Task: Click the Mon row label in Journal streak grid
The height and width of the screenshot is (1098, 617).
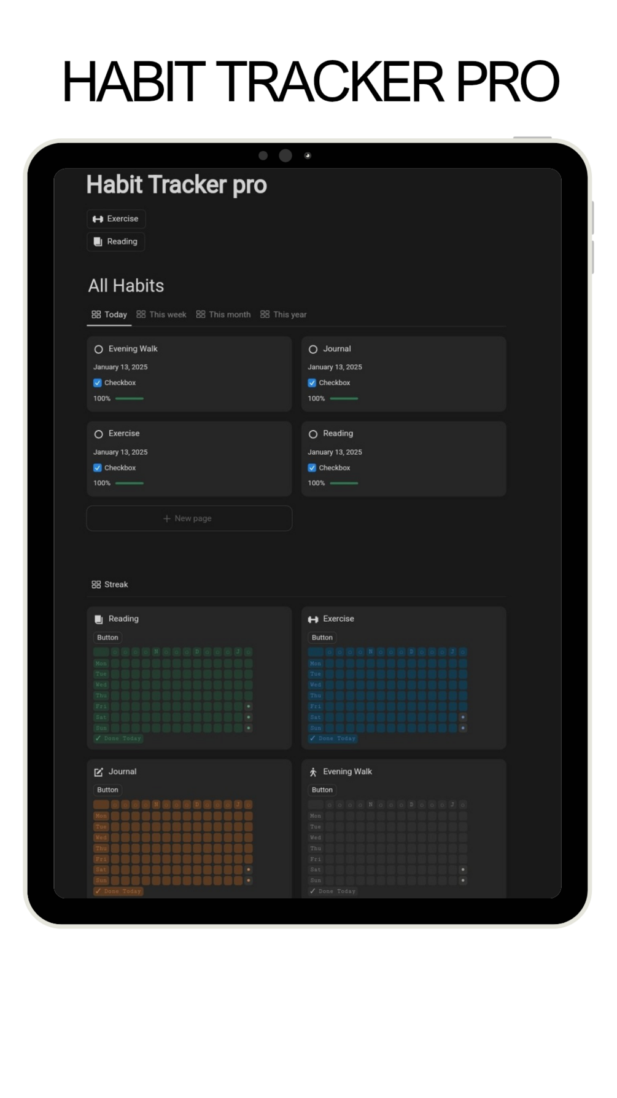Action: [101, 816]
